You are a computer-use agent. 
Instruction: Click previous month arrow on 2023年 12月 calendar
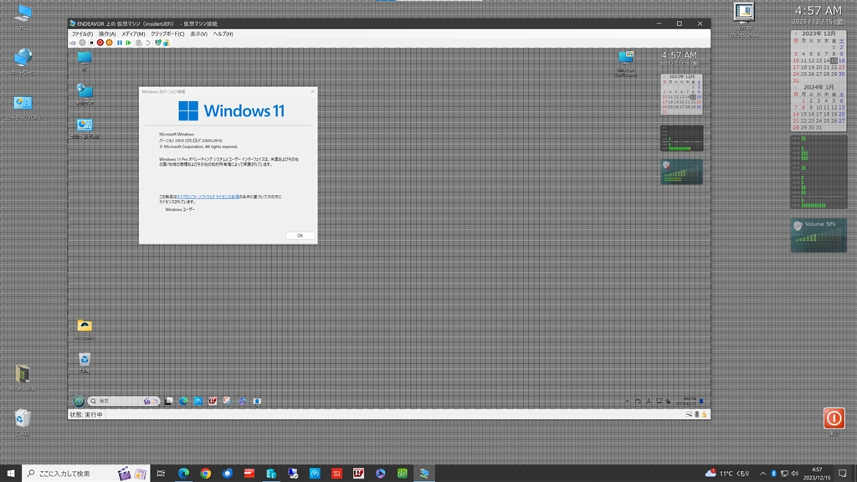click(x=795, y=33)
